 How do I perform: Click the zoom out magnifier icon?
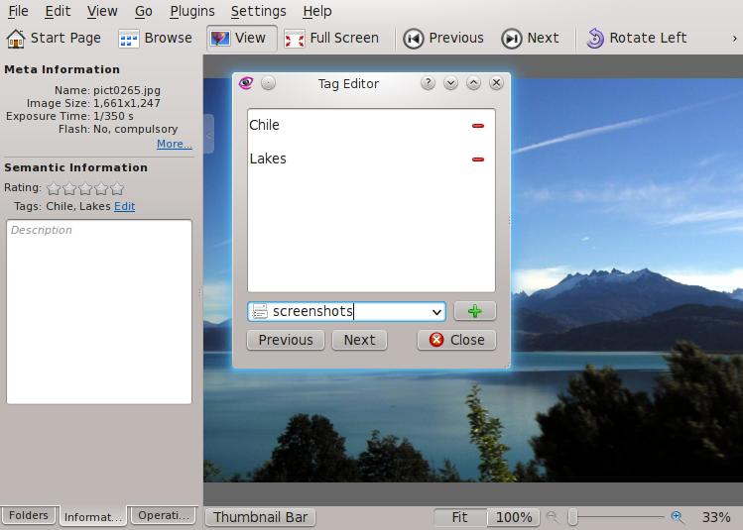pyautogui.click(x=553, y=517)
